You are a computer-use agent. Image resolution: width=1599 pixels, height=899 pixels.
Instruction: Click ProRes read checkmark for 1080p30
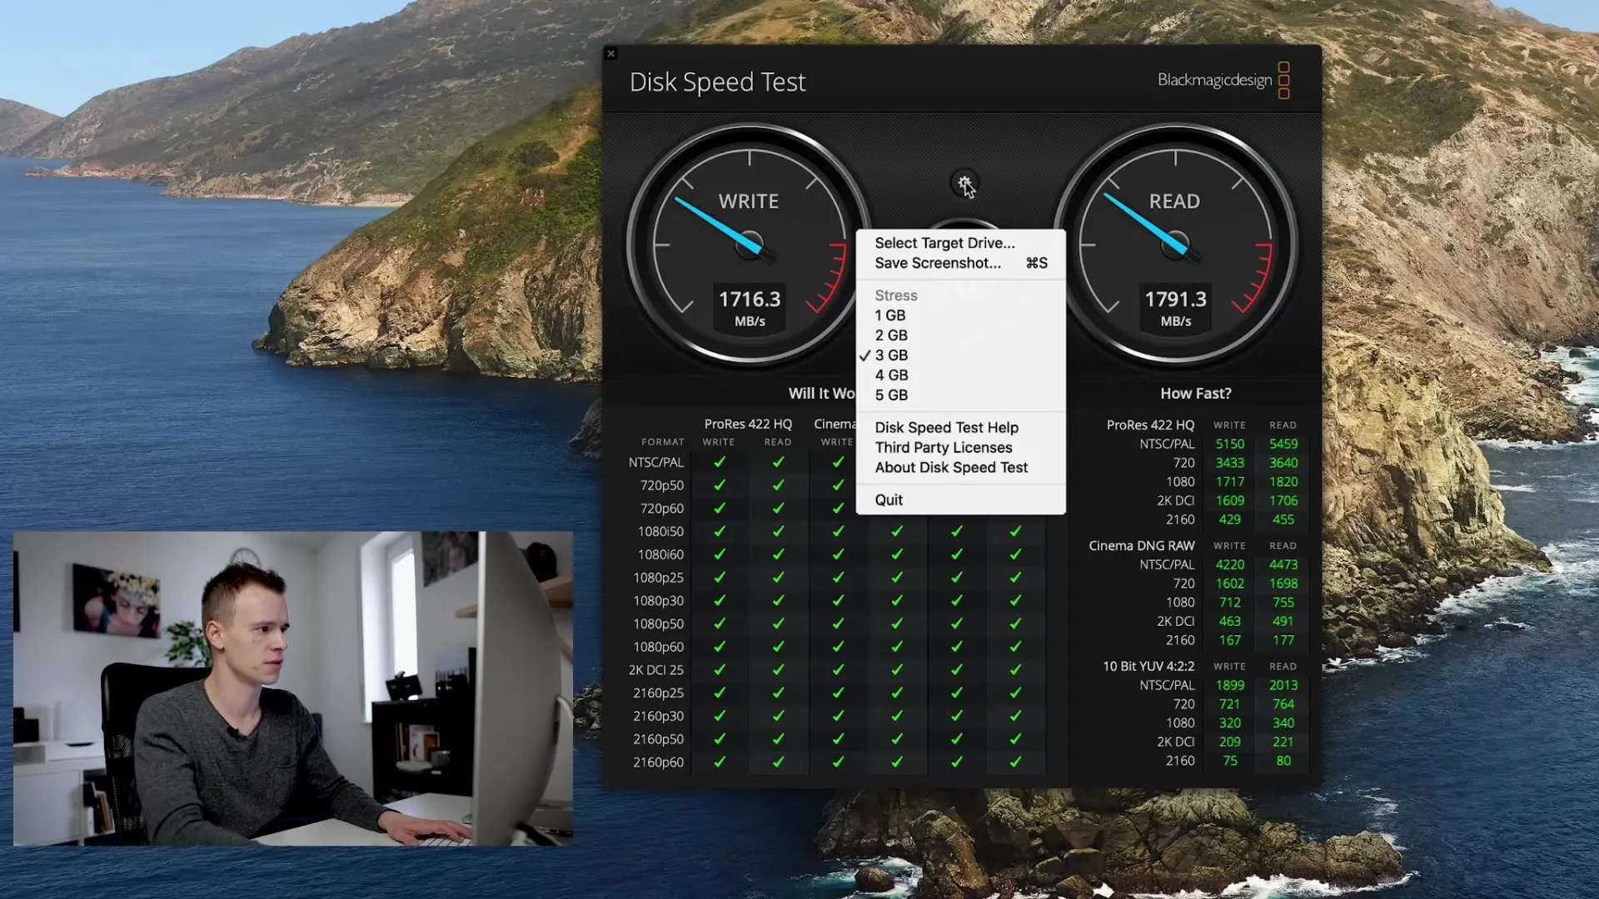(x=778, y=600)
